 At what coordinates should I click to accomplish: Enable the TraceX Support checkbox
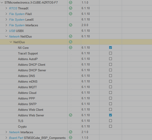111,53
